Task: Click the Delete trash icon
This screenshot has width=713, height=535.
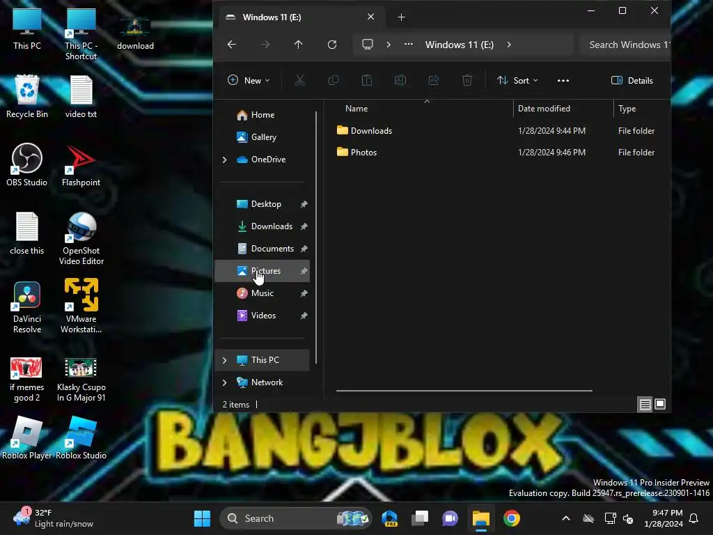Action: point(467,81)
